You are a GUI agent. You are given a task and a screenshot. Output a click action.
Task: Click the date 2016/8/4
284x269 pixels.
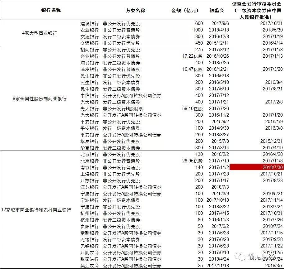click(x=274, y=82)
